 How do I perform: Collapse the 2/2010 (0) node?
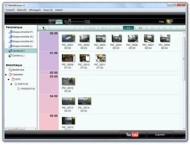tap(11, 84)
